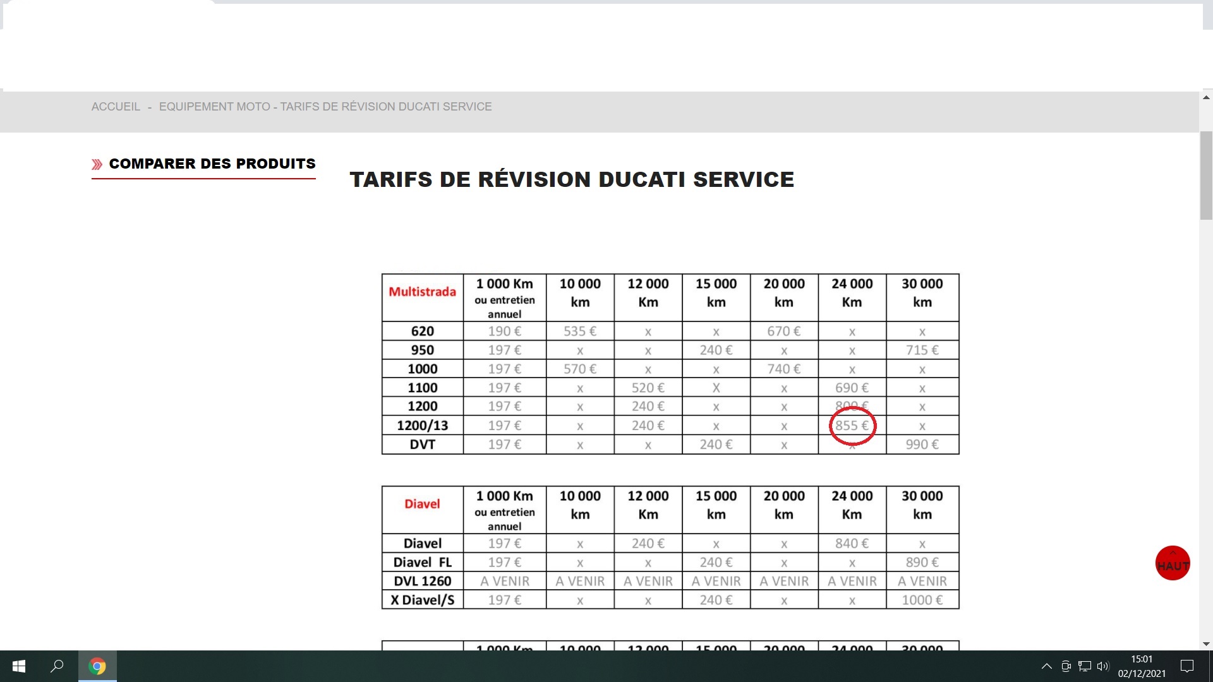Select the 840 € cell in Diavel row

click(x=852, y=543)
